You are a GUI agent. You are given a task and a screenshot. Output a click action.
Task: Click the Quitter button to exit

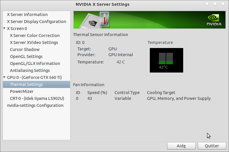212,146
